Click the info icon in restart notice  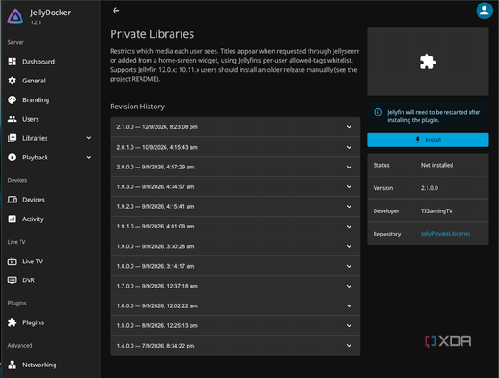tap(377, 112)
